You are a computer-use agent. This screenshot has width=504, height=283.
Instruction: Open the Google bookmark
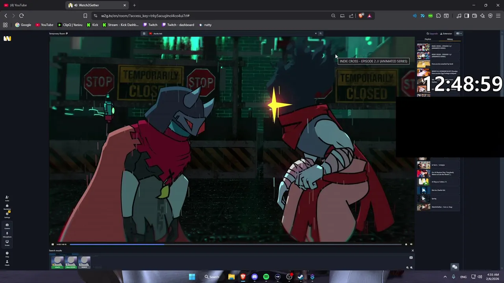coord(23,25)
